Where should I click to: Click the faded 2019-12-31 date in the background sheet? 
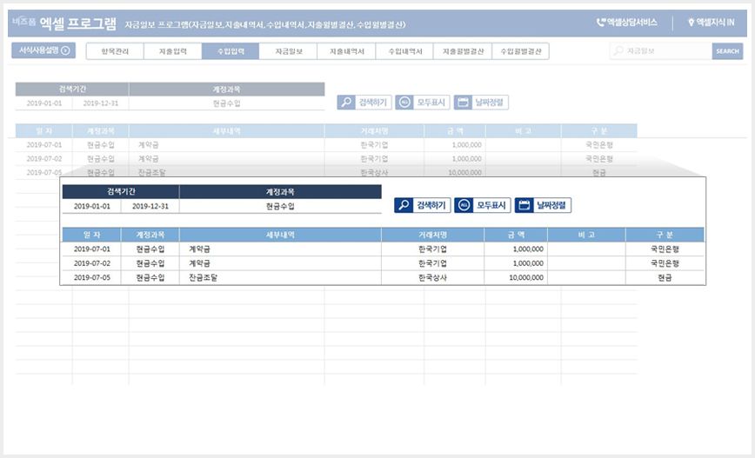pos(101,103)
